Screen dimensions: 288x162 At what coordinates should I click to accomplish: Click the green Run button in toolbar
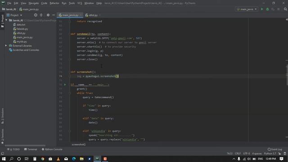(x=262, y=9)
